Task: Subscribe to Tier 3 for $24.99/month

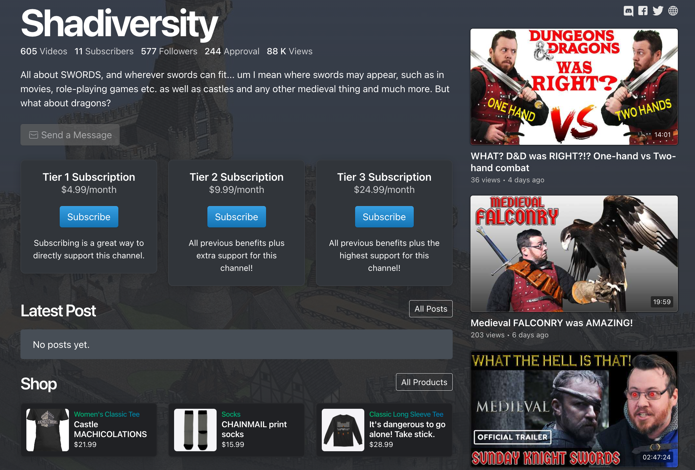Action: [383, 217]
